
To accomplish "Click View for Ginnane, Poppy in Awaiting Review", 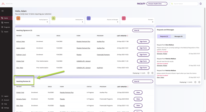I will click(138, 99).
